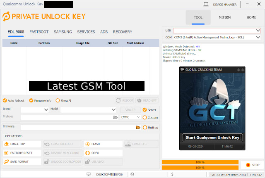Image resolution: width=265 pixels, height=178 pixels.
Task: Browse for Firehose file with folder icon
Action: coord(116,117)
